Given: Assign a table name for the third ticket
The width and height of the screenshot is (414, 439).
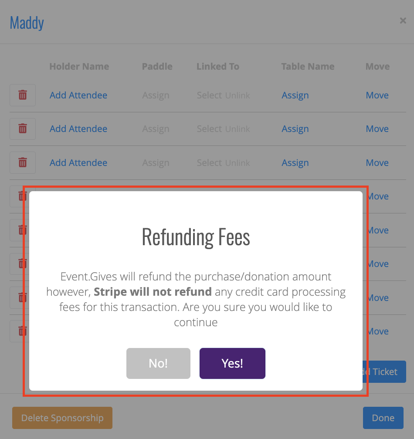Looking at the screenshot, I should pos(295,163).
